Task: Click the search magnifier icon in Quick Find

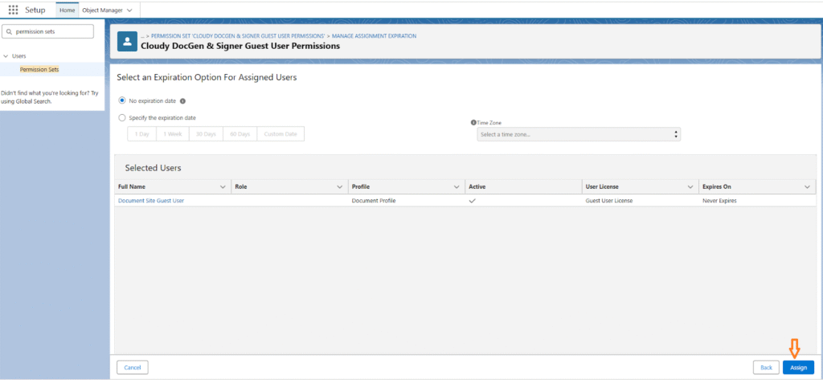Action: tap(9, 31)
